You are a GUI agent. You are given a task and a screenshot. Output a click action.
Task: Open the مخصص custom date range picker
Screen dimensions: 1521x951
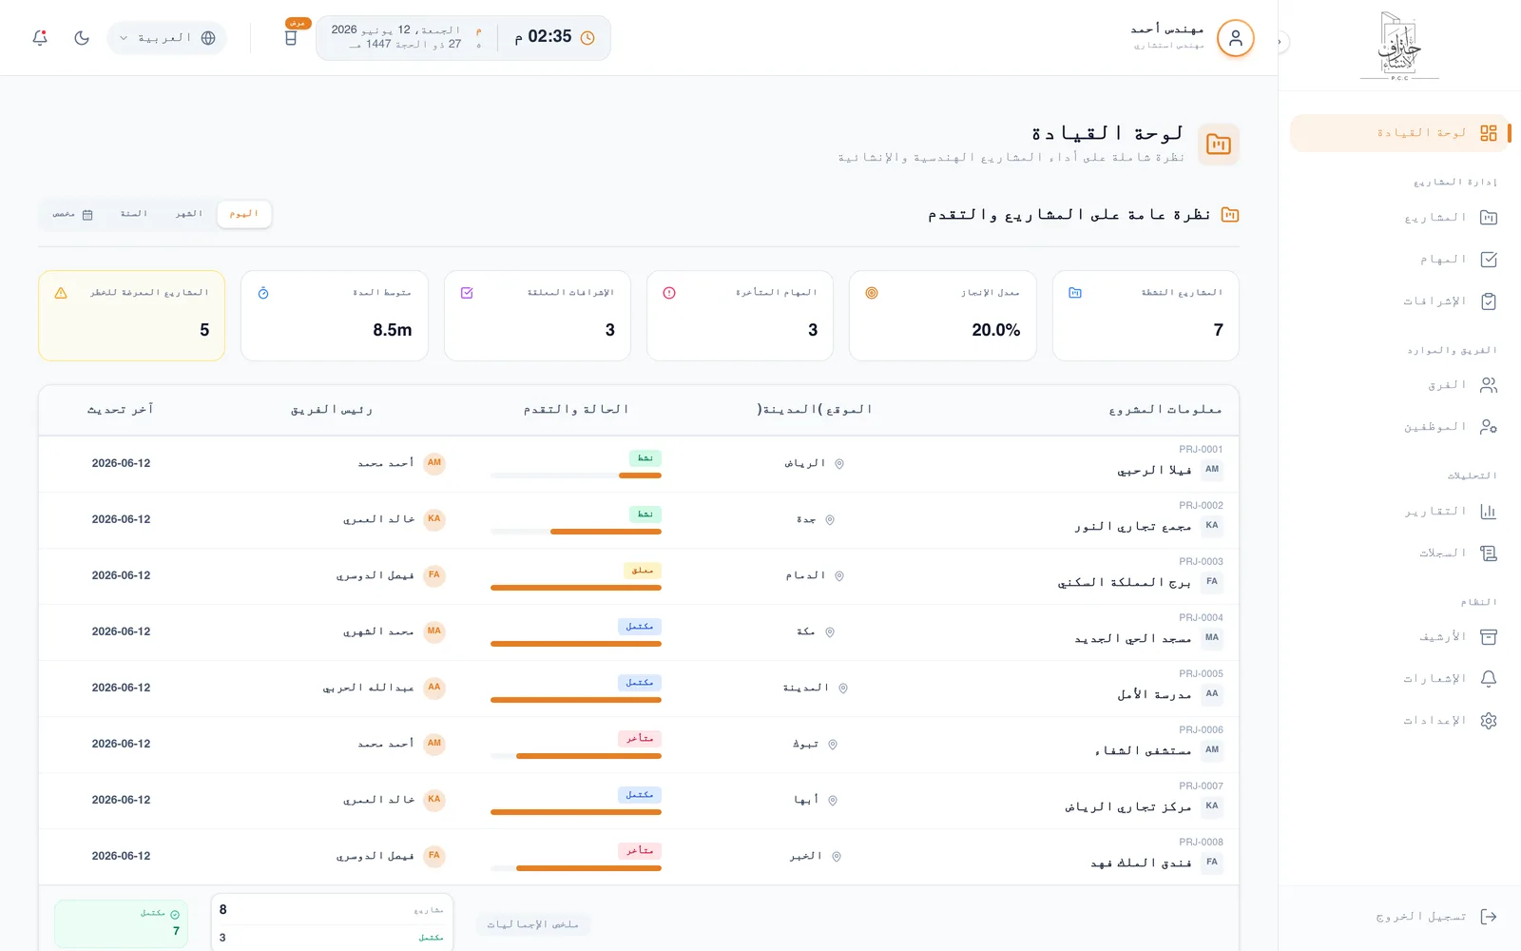(x=72, y=214)
